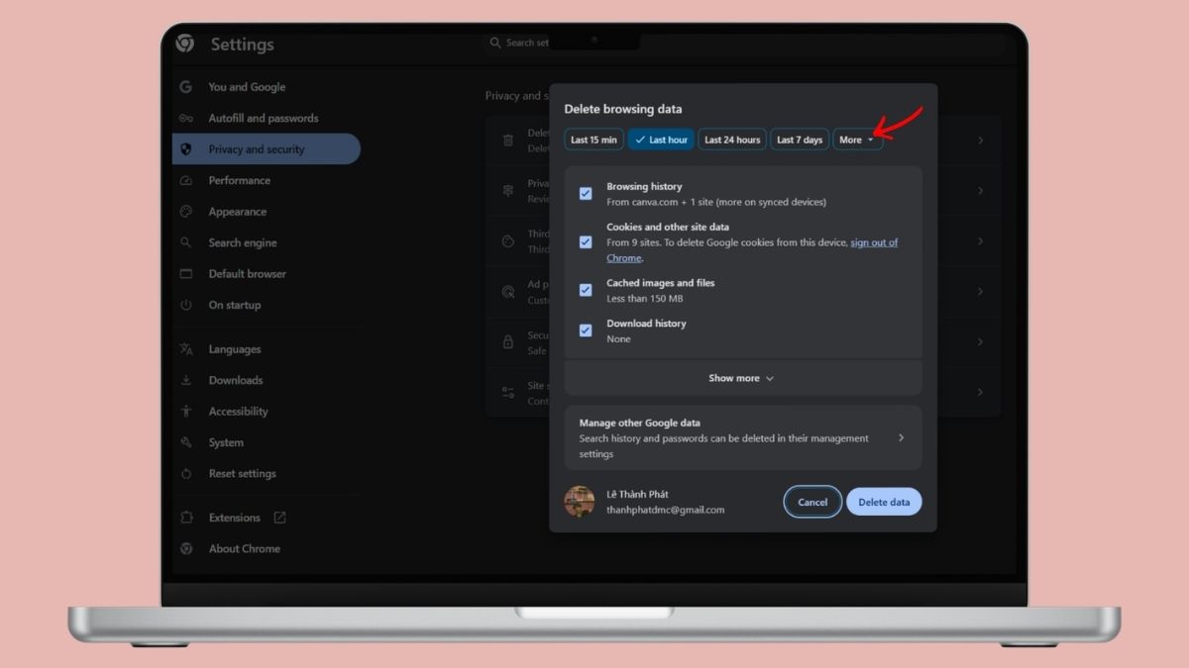Click the Accessibility figure icon
This screenshot has height=668, width=1189.
pyautogui.click(x=185, y=412)
